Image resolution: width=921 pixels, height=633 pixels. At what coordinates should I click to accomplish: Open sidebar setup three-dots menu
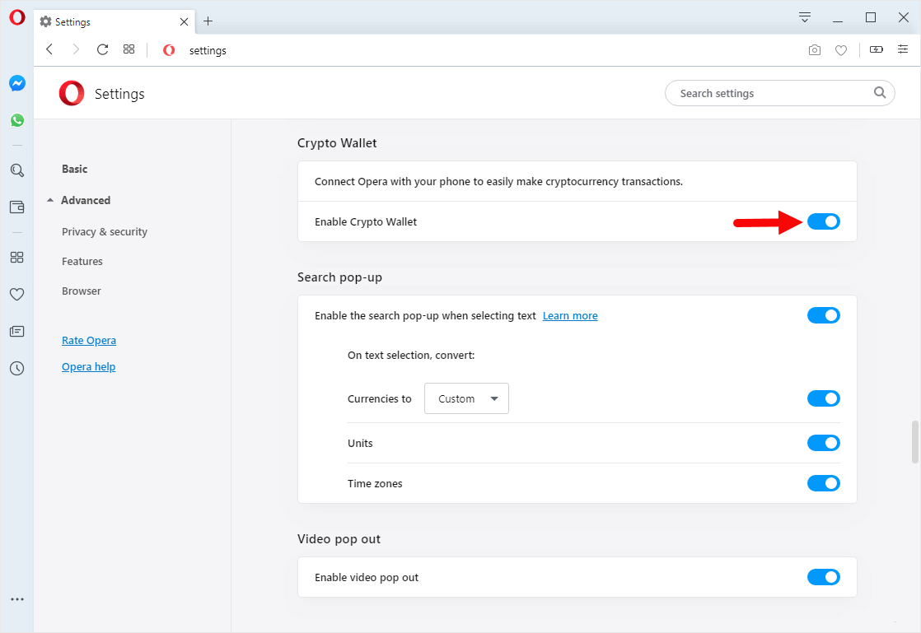coord(17,599)
